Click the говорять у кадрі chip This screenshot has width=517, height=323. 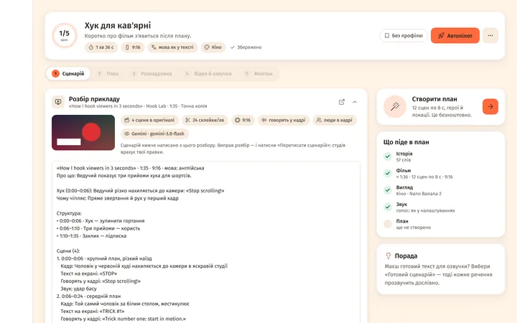tap(284, 120)
